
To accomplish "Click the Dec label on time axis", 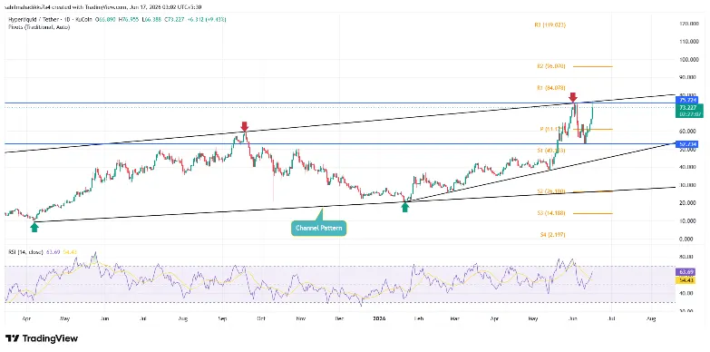I will pos(339,319).
